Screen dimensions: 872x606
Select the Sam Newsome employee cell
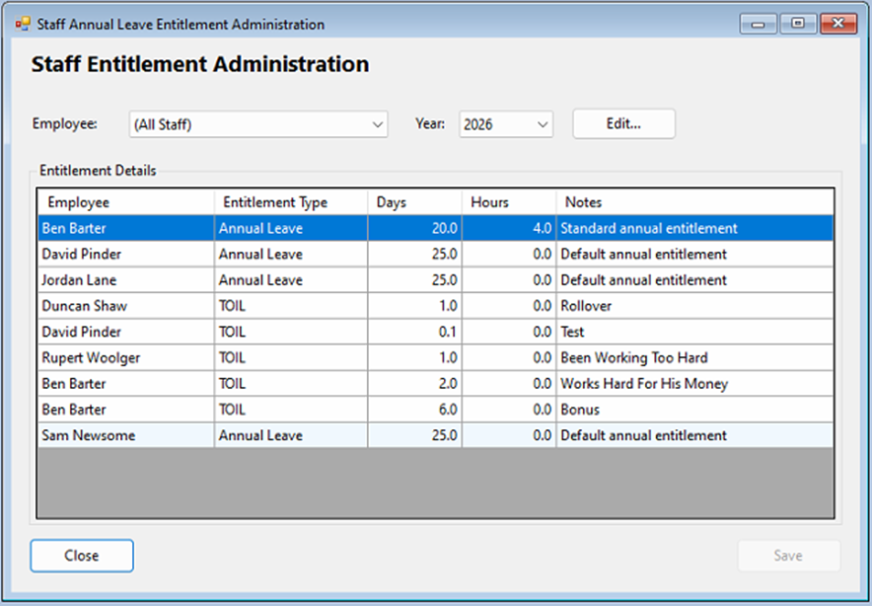click(x=125, y=435)
